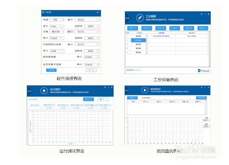Viewport: 229px width, 165px height.
Task: Open the 内阻测试仪连接 接口 RS232 dropdown
Action: point(87,44)
